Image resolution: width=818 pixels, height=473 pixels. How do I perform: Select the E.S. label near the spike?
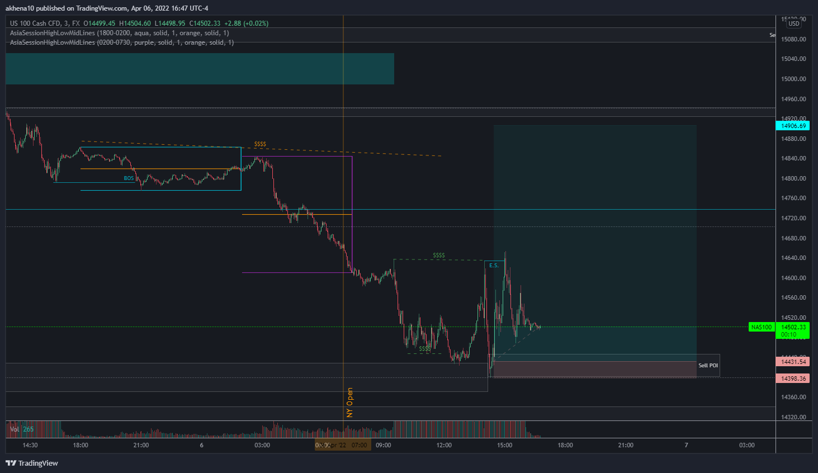click(494, 266)
